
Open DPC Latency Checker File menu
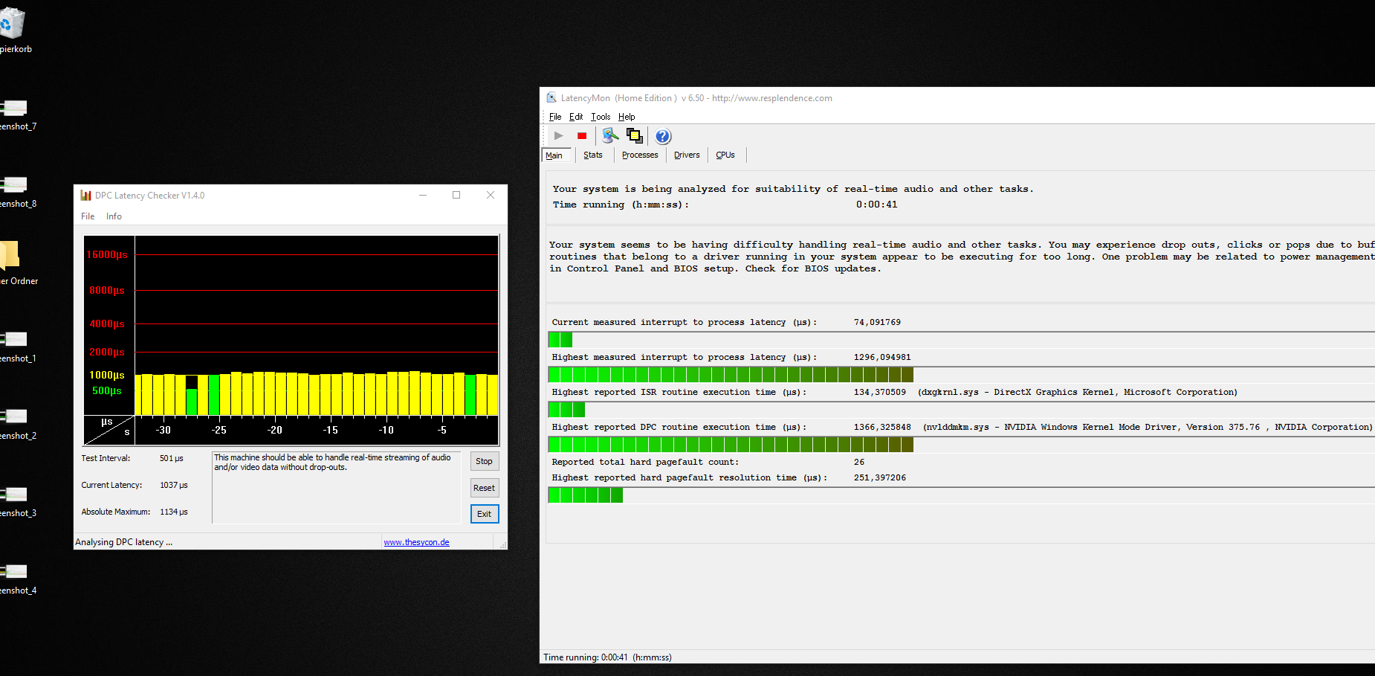(x=88, y=216)
